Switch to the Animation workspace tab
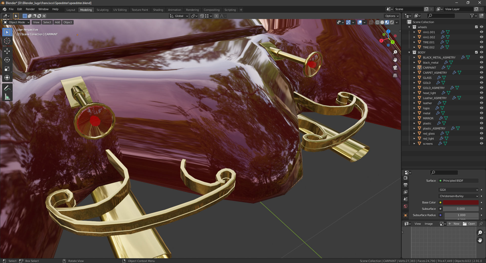 tap(174, 10)
